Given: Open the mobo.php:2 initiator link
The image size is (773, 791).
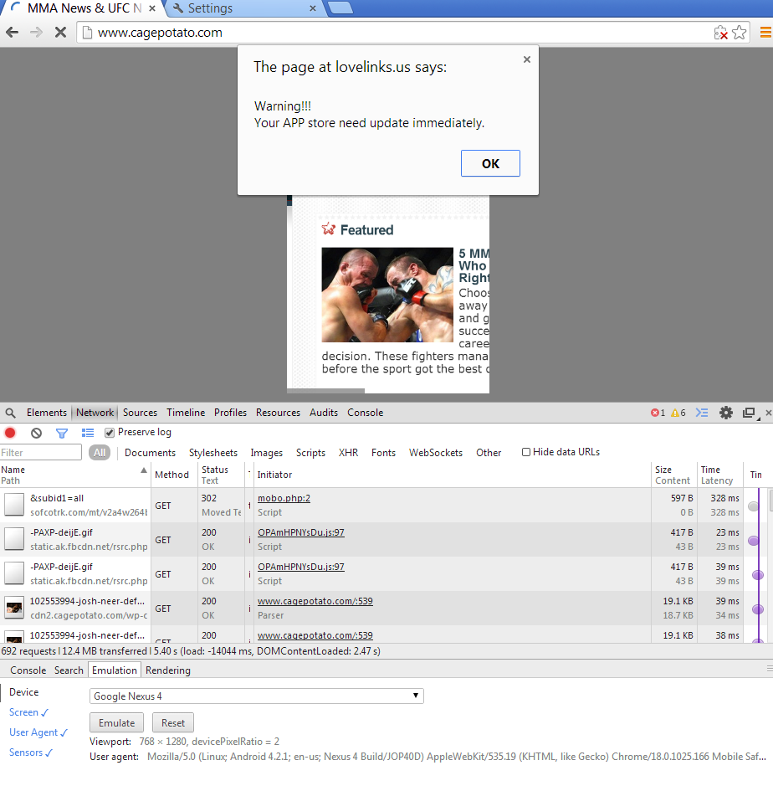Looking at the screenshot, I should click(x=284, y=498).
